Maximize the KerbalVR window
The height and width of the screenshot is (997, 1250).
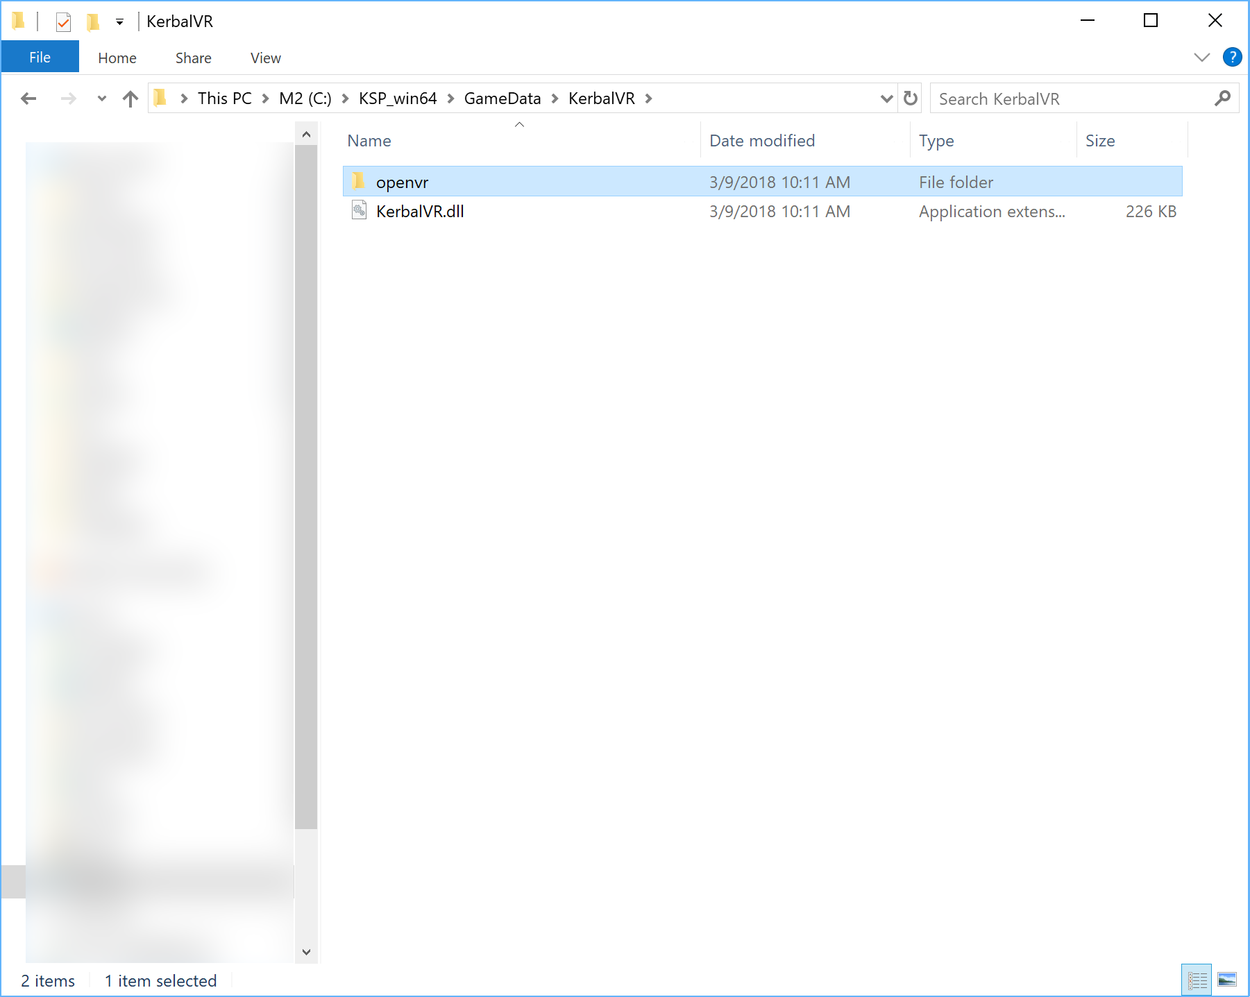coord(1151,21)
